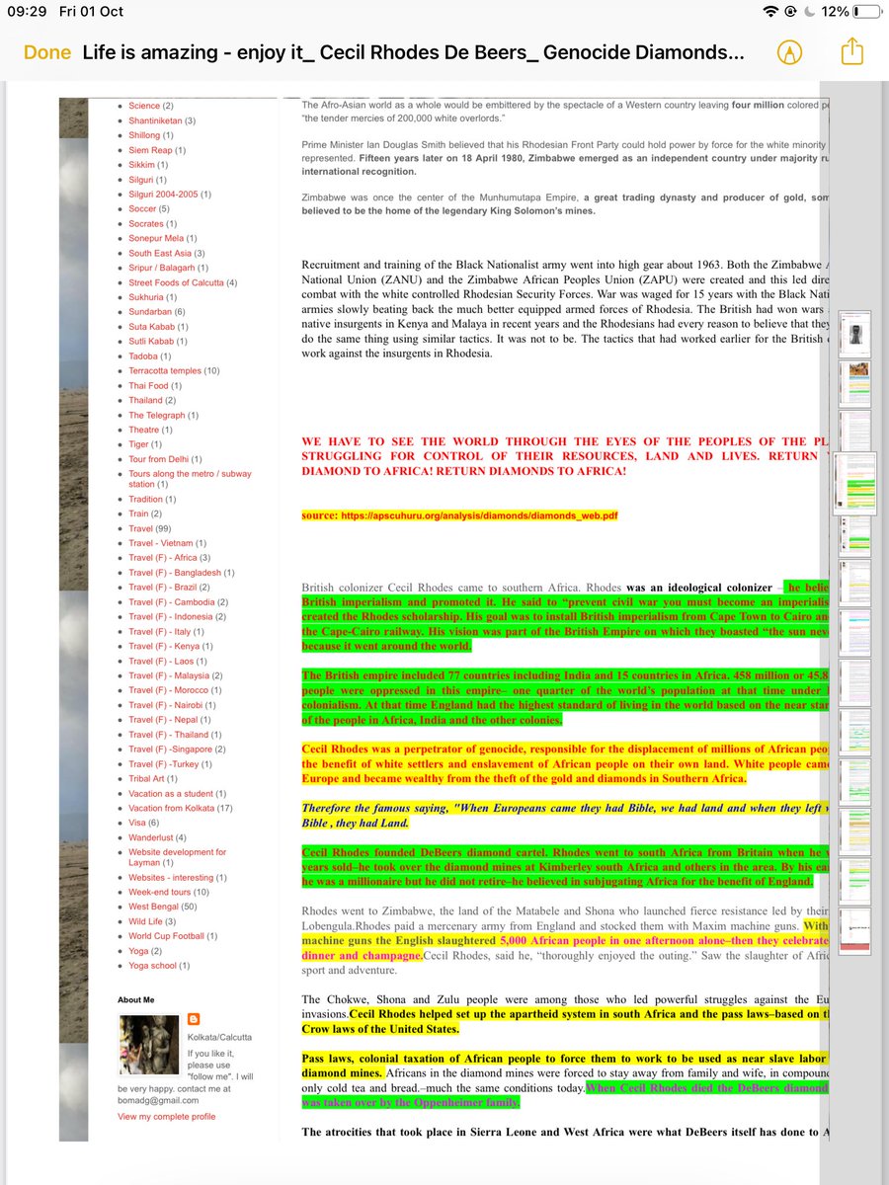889x1185 pixels.
Task: Open the Terracotta temples label
Action: 165,371
